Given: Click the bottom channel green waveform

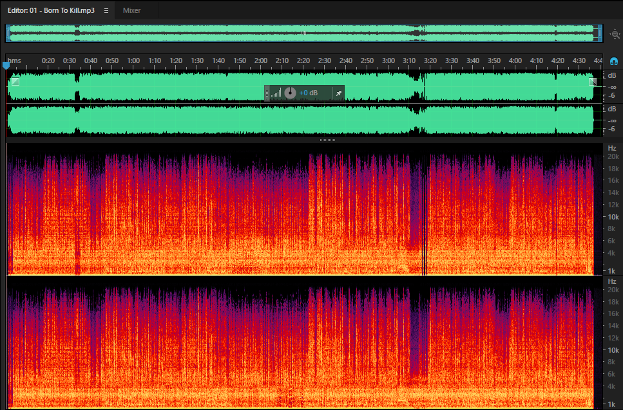Looking at the screenshot, I should coord(300,120).
